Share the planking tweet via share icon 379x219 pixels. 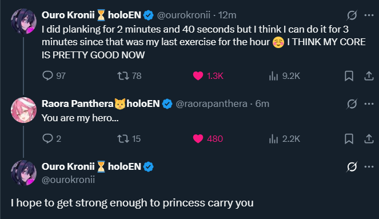(x=369, y=76)
